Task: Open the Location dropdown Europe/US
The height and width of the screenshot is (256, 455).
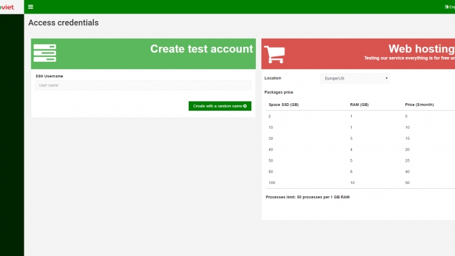Action: pos(354,78)
